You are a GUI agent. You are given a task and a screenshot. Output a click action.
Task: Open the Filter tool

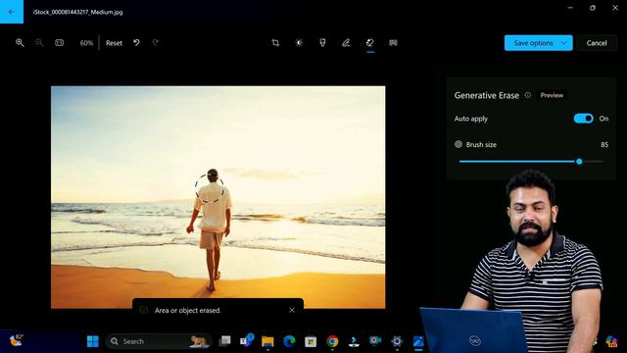pos(322,43)
